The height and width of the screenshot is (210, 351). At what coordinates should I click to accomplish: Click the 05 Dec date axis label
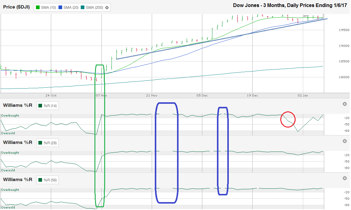tap(202, 96)
